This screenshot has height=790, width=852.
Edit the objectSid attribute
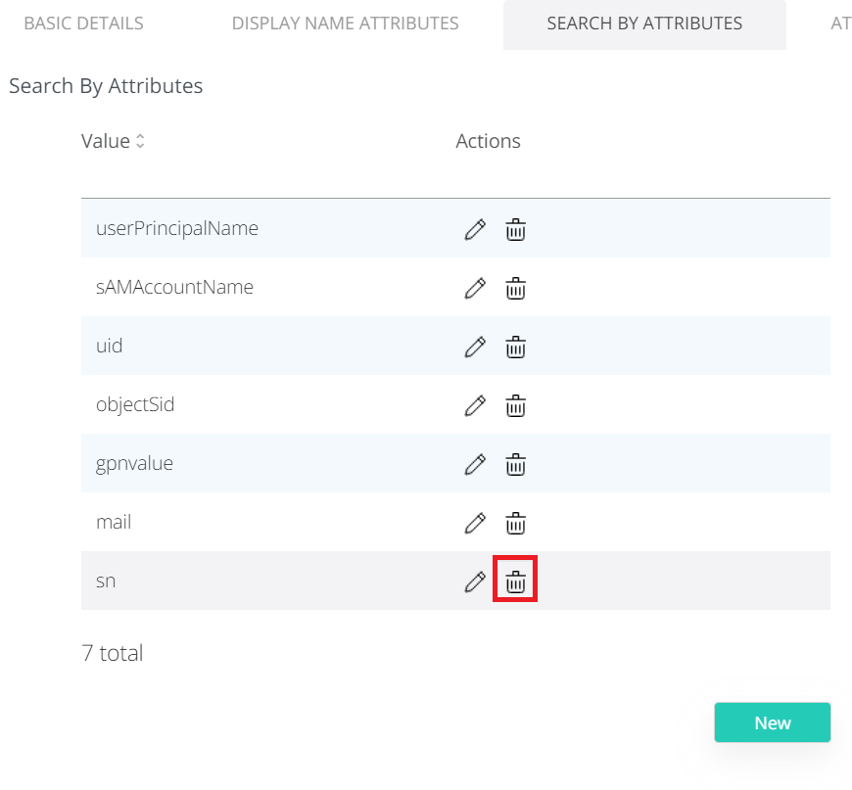(x=475, y=406)
